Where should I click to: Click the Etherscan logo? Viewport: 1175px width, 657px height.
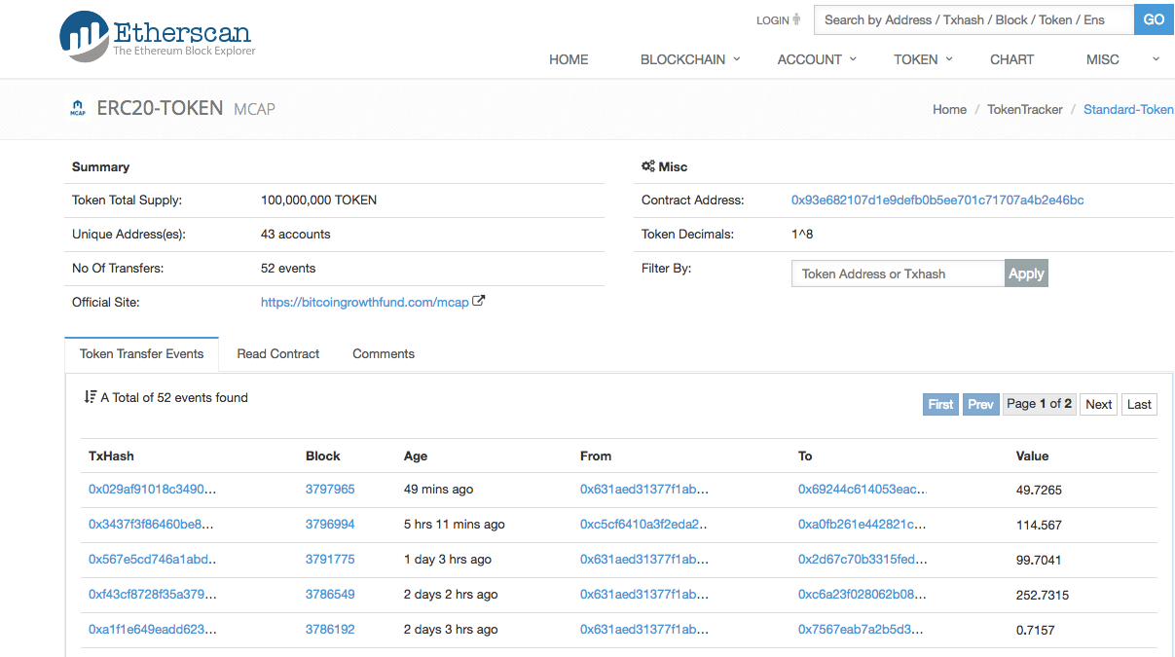coord(158,36)
